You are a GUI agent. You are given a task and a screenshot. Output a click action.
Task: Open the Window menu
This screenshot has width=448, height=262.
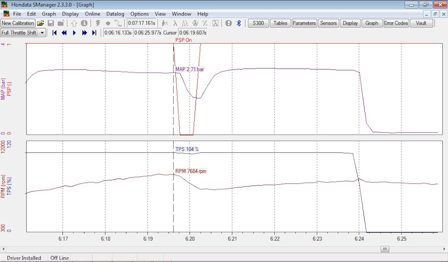tap(182, 14)
